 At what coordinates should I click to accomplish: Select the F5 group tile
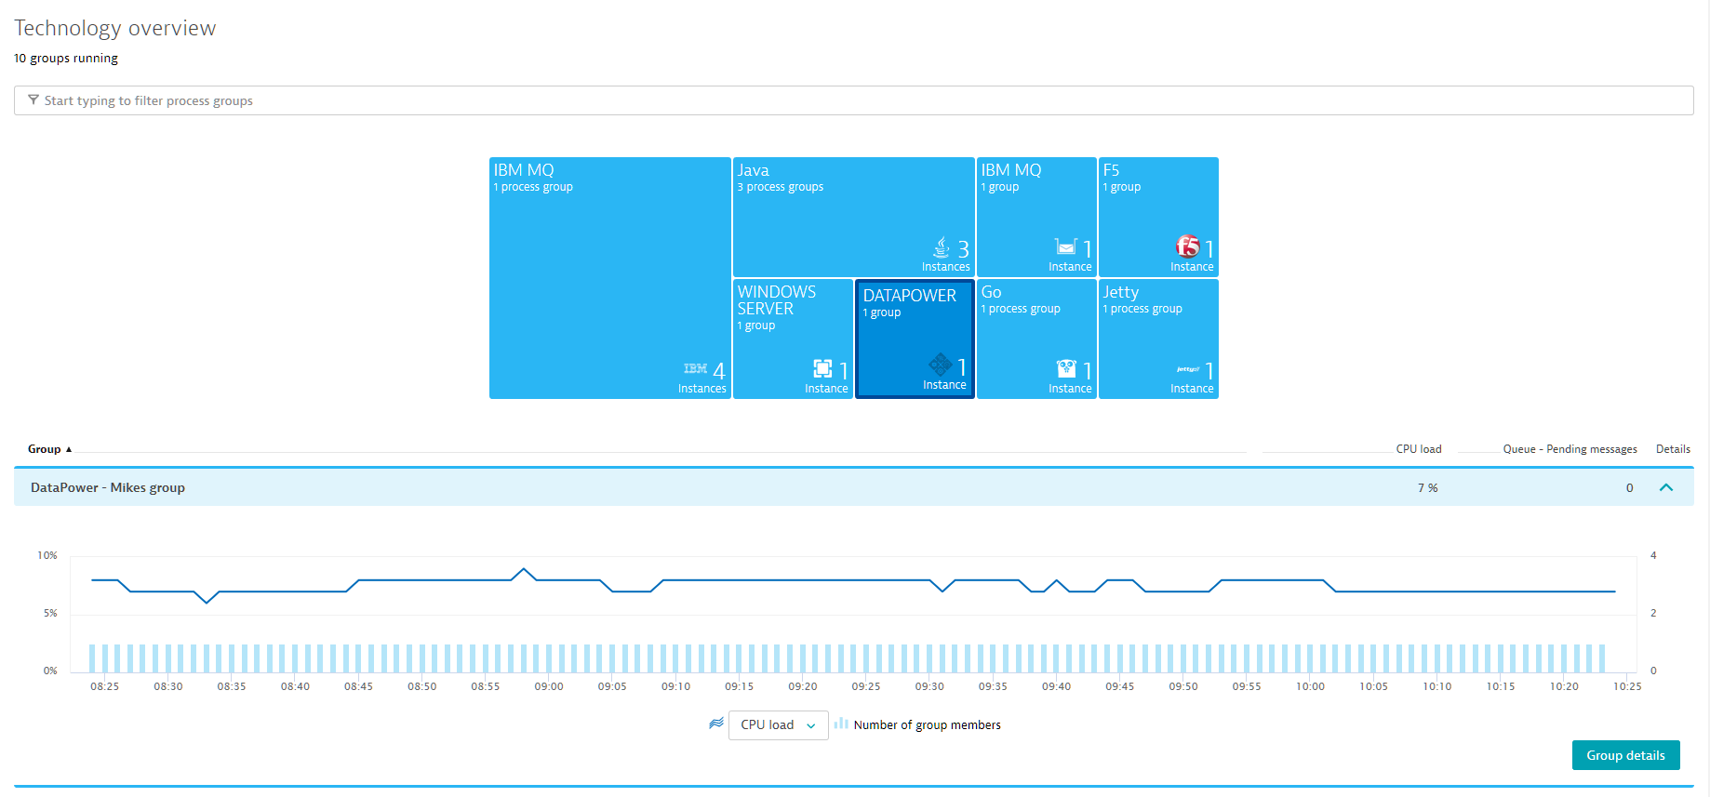click(1158, 217)
